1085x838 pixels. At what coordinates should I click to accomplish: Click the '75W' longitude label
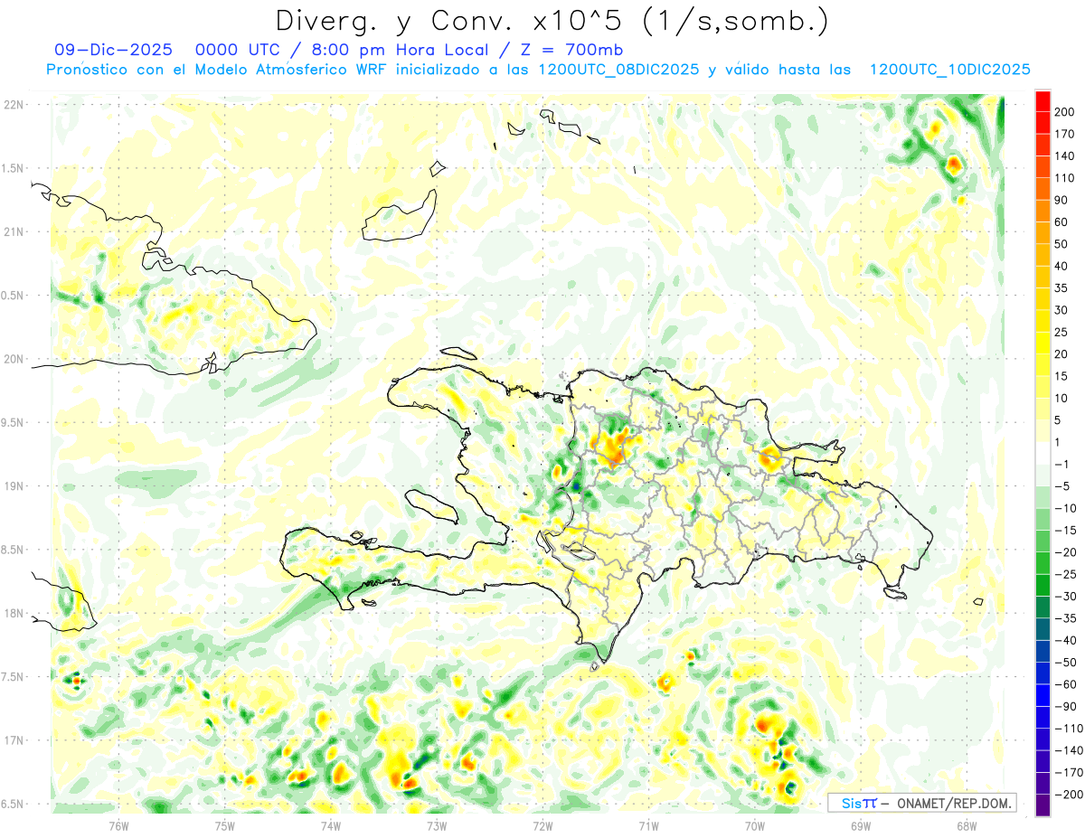(x=225, y=825)
